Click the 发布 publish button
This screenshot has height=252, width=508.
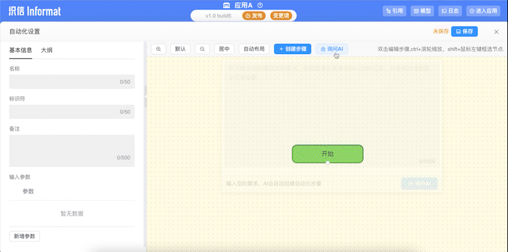pyautogui.click(x=254, y=15)
